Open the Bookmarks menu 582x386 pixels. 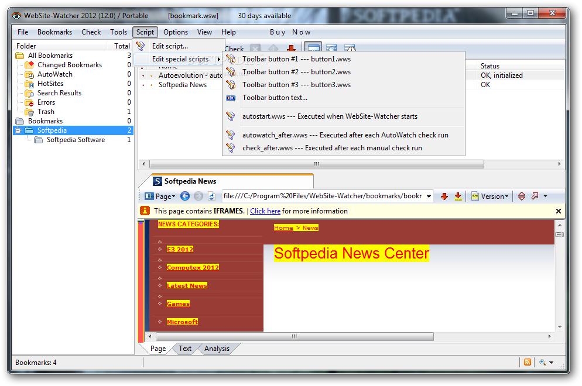tap(54, 32)
